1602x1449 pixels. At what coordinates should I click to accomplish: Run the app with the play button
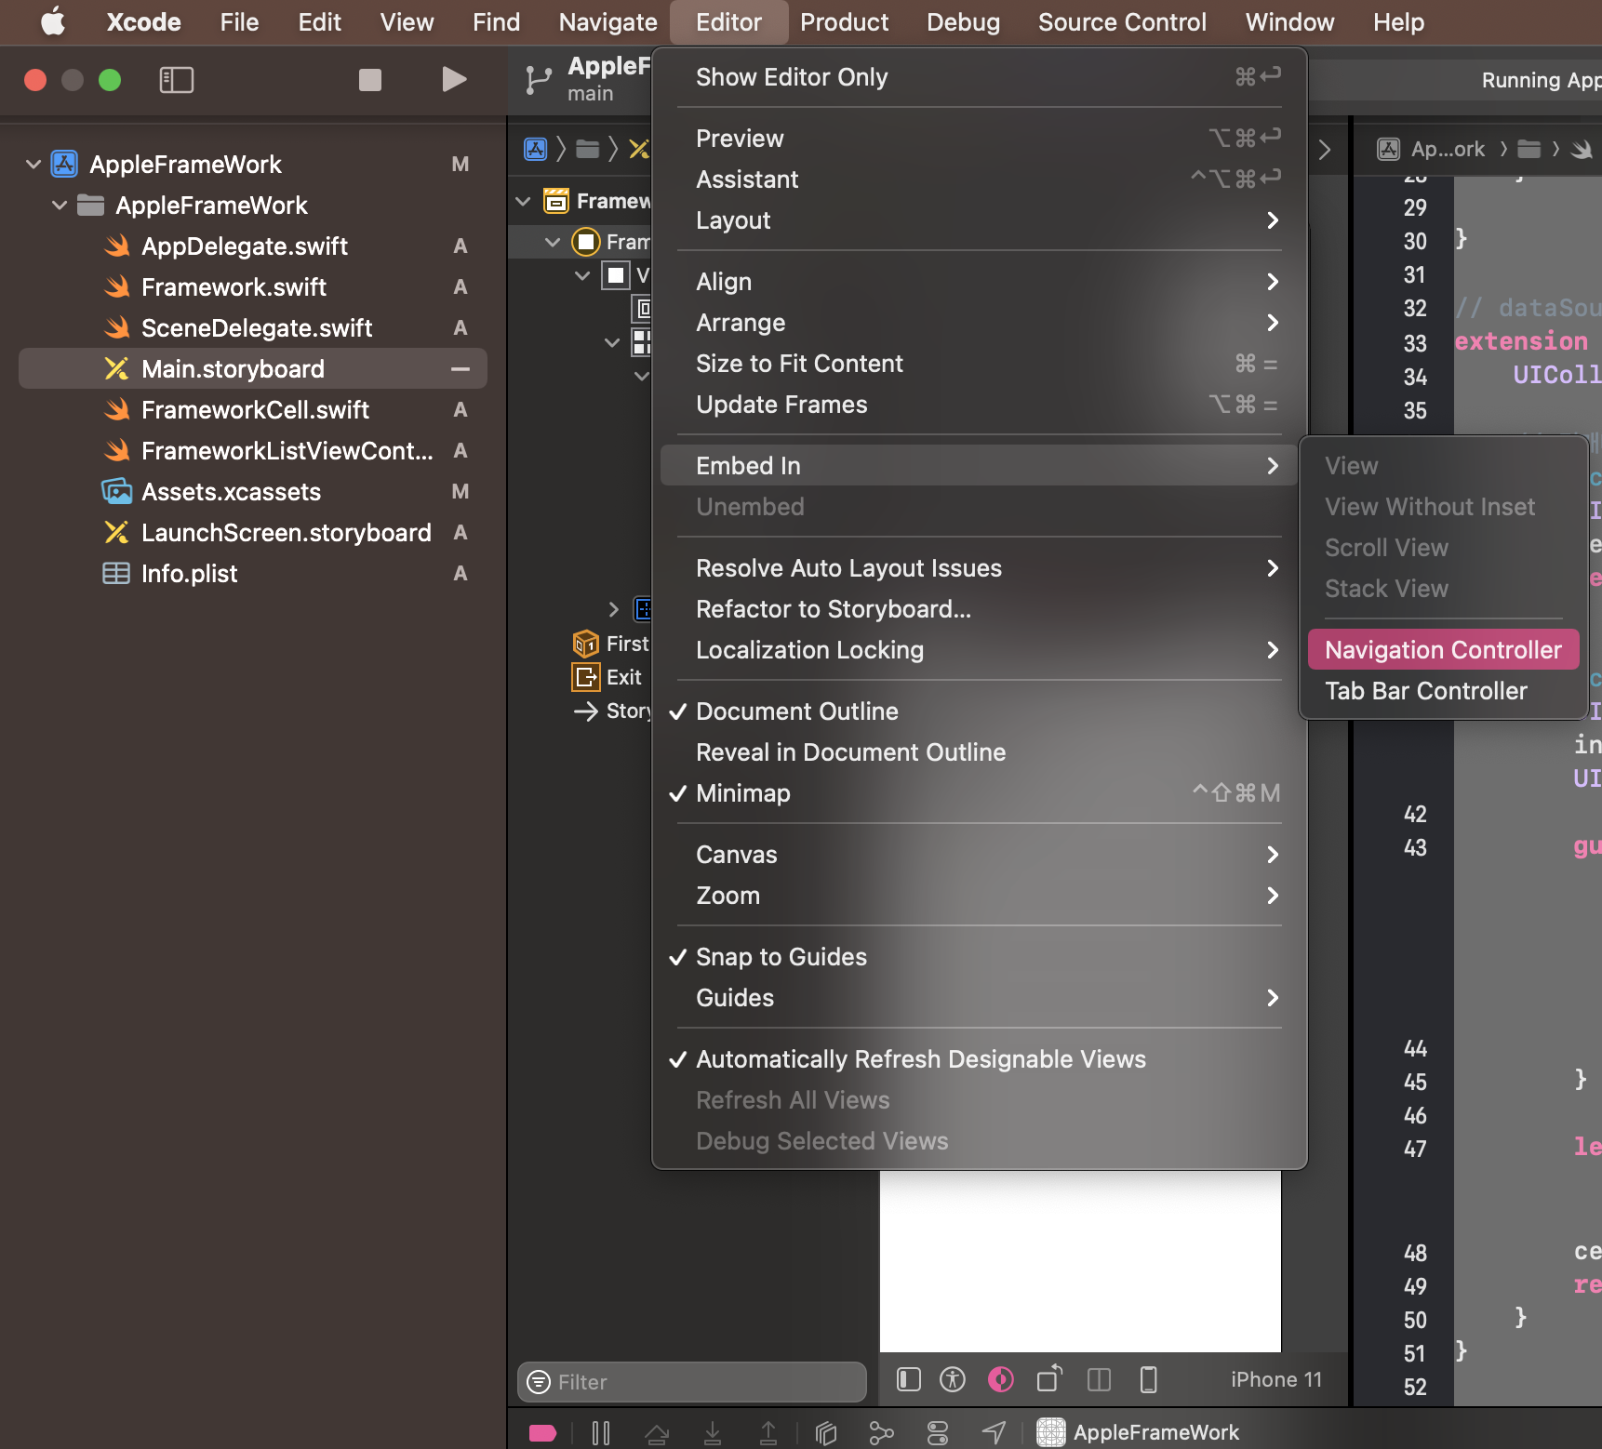454,80
